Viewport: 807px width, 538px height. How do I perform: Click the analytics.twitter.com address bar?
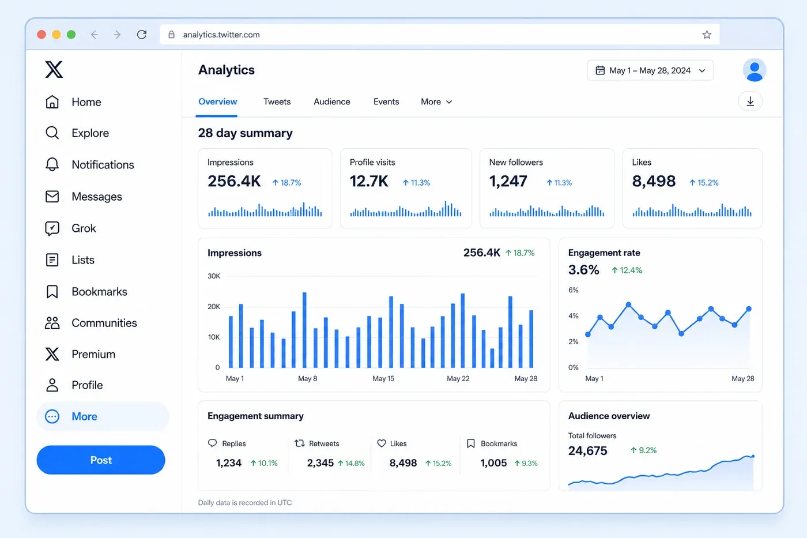click(439, 35)
